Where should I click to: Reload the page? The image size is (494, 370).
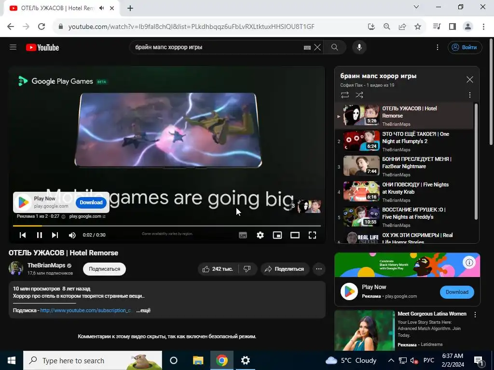pos(41,26)
